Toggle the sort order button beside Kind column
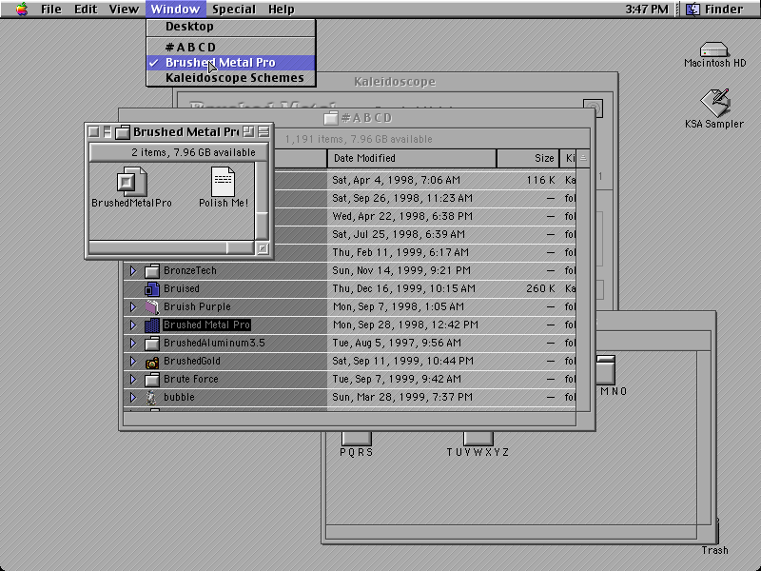The width and height of the screenshot is (761, 571). [583, 158]
